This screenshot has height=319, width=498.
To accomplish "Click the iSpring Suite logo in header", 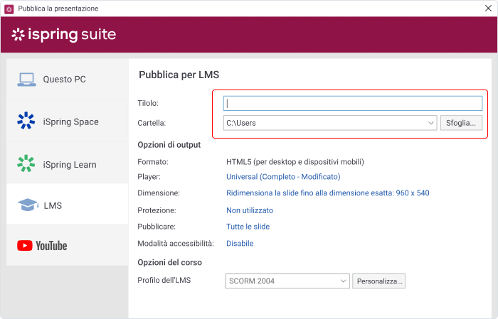I will click(64, 34).
